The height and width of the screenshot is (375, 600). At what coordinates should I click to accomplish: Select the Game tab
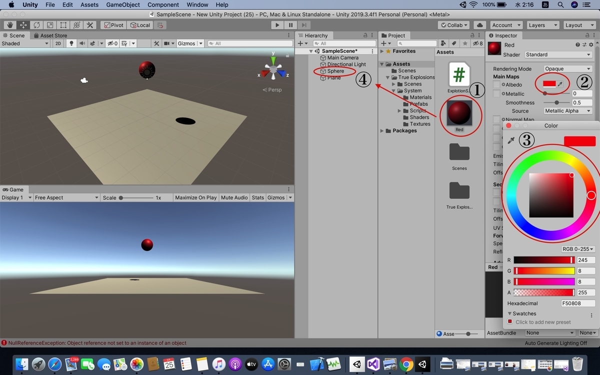(x=13, y=189)
